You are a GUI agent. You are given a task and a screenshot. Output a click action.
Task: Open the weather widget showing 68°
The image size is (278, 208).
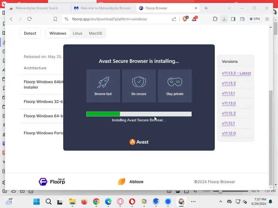point(9,201)
